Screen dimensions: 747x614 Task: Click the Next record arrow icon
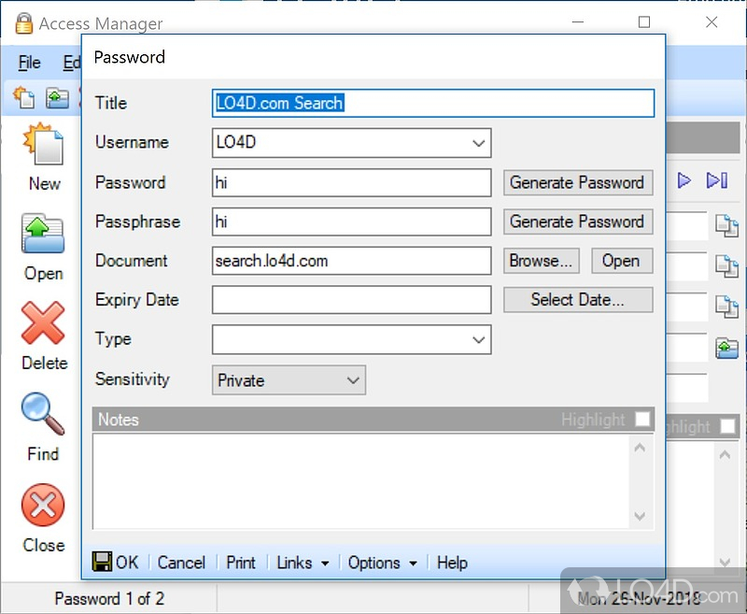point(684,180)
